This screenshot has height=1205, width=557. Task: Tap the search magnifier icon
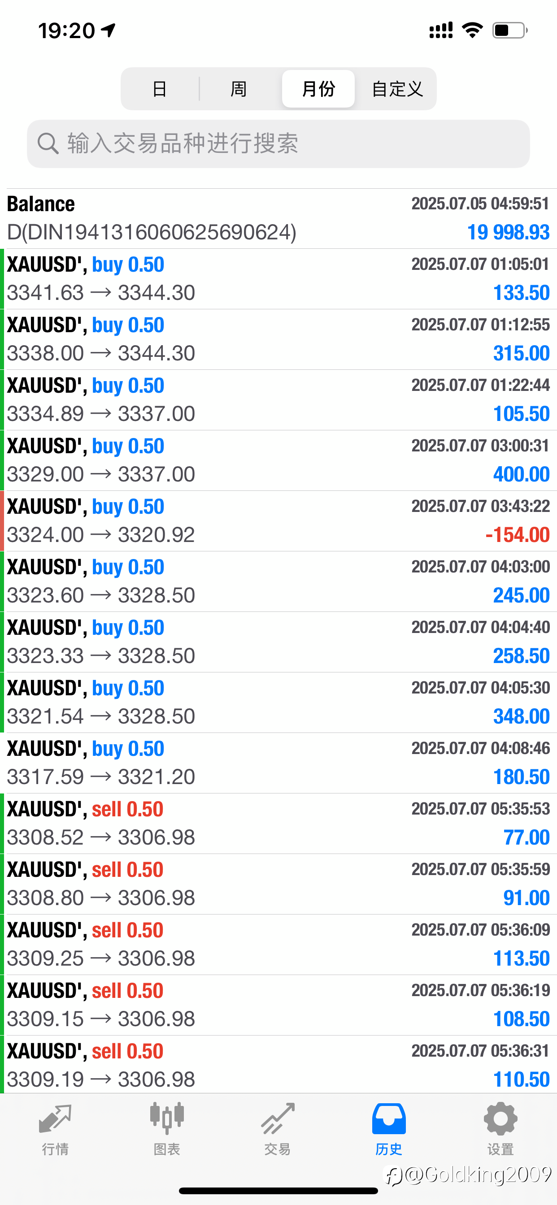click(48, 143)
